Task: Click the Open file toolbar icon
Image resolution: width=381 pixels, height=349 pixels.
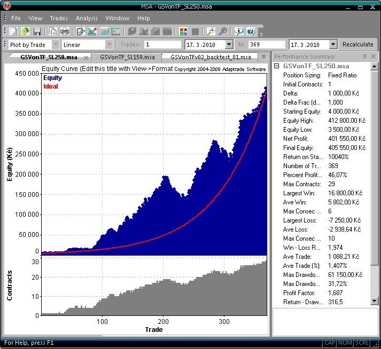Action: [x=25, y=31]
